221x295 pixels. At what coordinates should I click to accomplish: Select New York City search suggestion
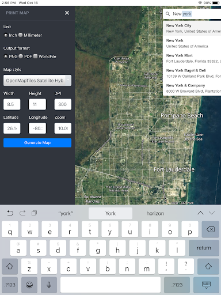pyautogui.click(x=192, y=28)
